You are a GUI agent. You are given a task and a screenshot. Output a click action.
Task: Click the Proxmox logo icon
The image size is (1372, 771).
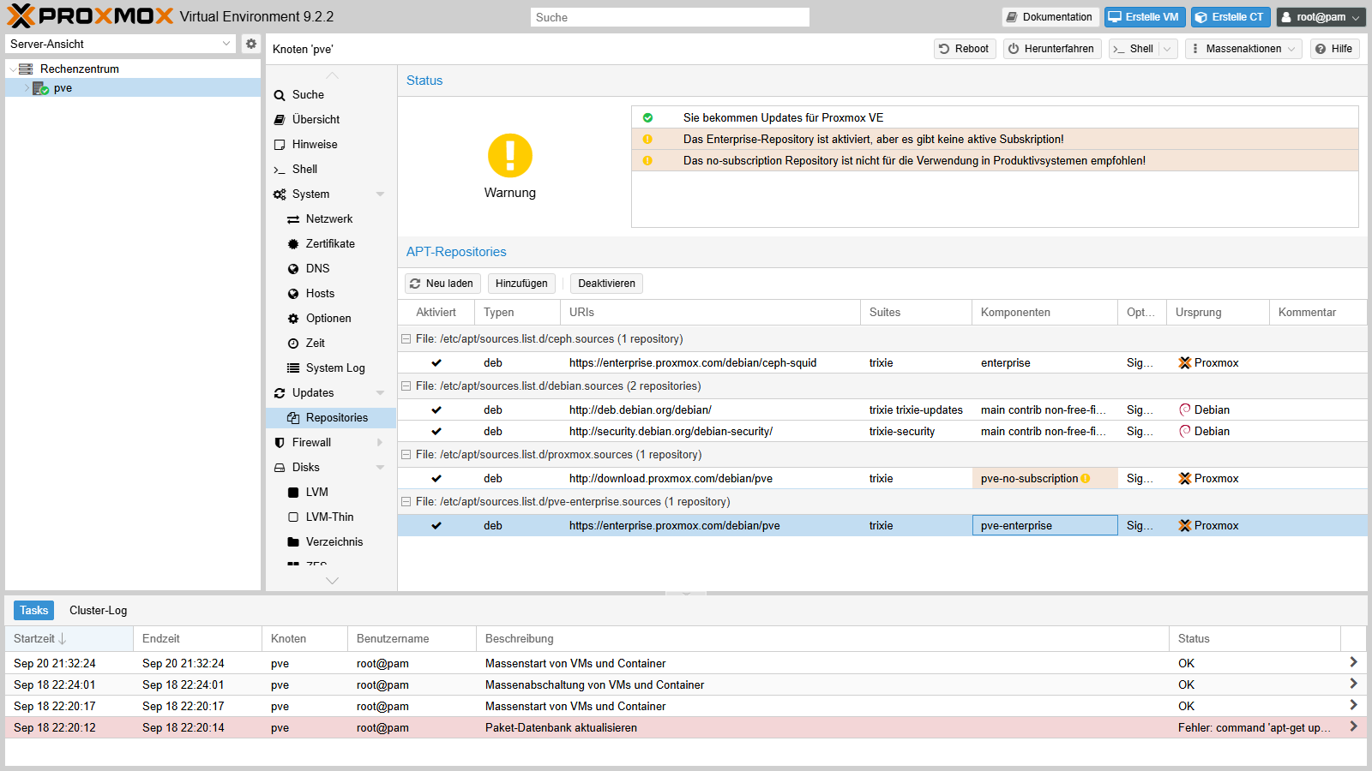(21, 15)
